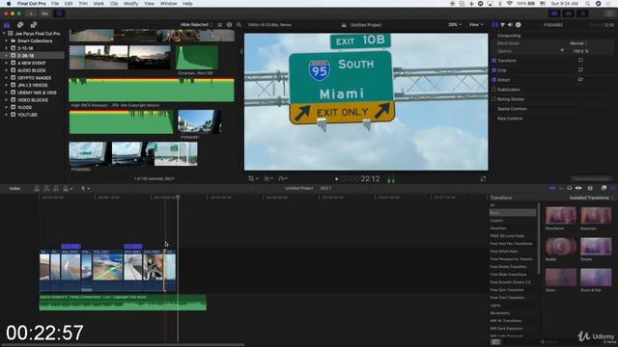The height and width of the screenshot is (347, 618).
Task: Click the green music track in timeline
Action: 123,302
